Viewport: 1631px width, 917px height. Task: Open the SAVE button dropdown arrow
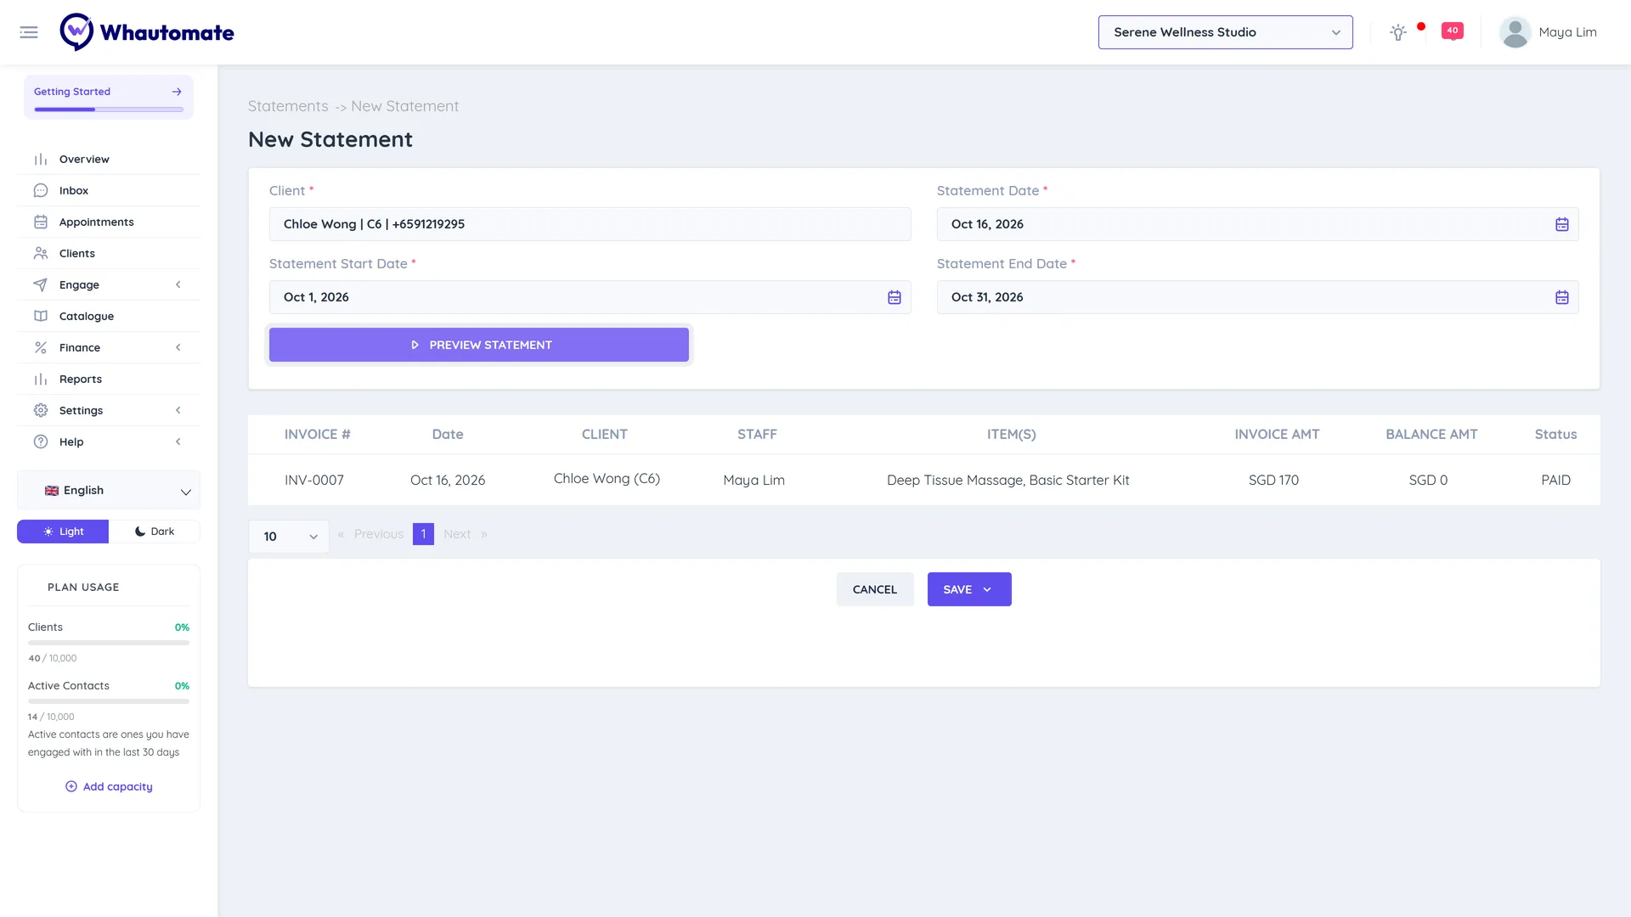pos(987,589)
